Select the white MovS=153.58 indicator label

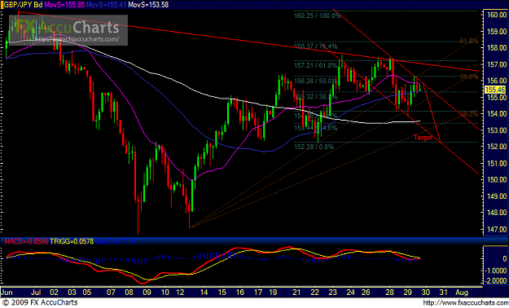(149, 5)
